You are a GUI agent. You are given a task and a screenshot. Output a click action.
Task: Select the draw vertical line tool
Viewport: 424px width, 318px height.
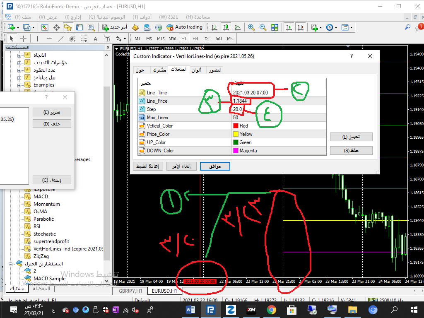[x=37, y=39]
